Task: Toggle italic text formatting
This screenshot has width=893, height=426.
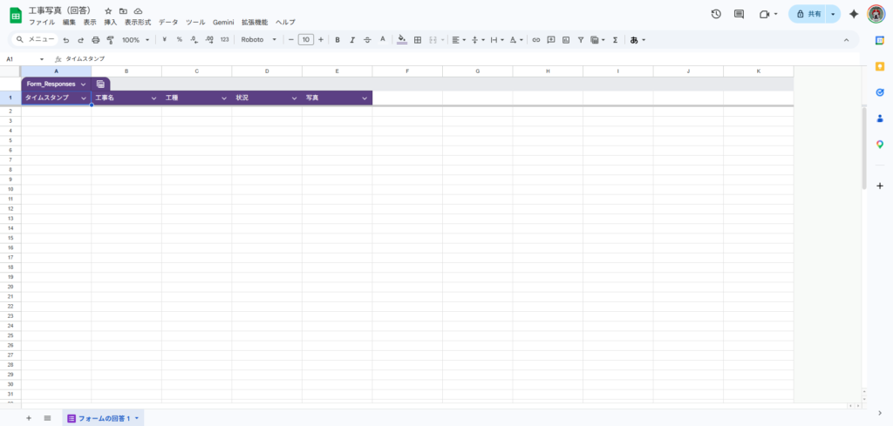Action: point(352,40)
